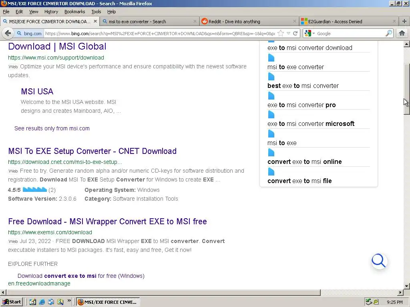Click the horizontal scrollbar left arrow
The image size is (410, 307).
tap(3, 292)
